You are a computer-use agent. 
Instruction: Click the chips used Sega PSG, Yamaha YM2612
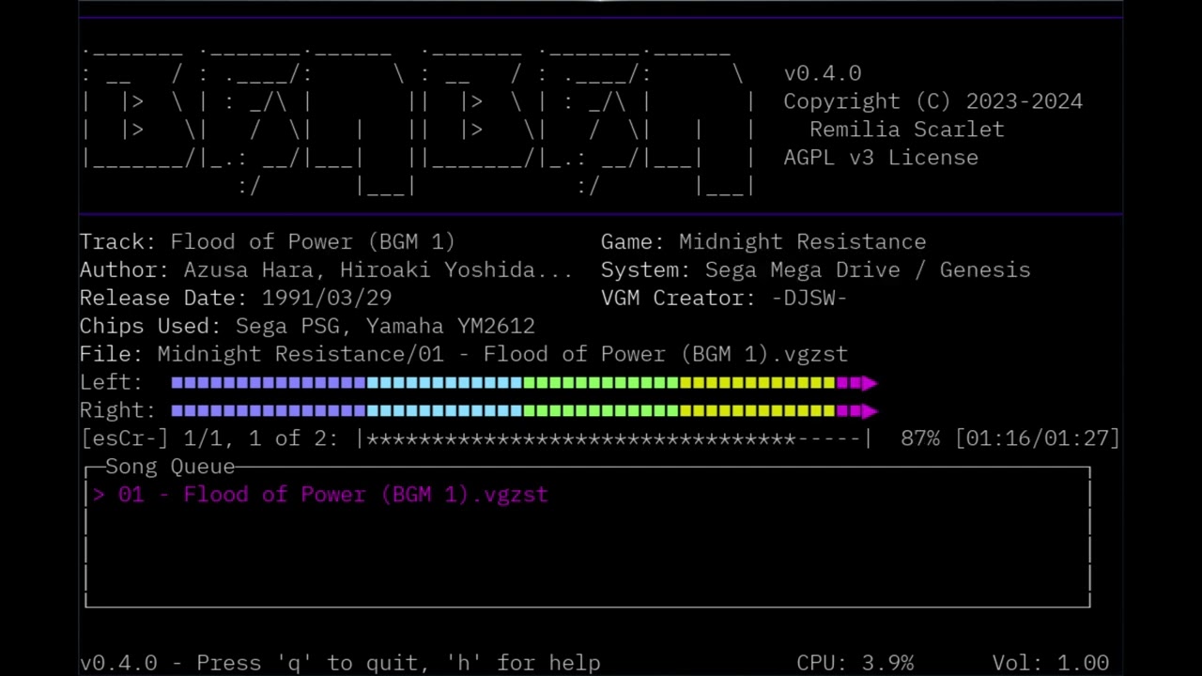385,327
